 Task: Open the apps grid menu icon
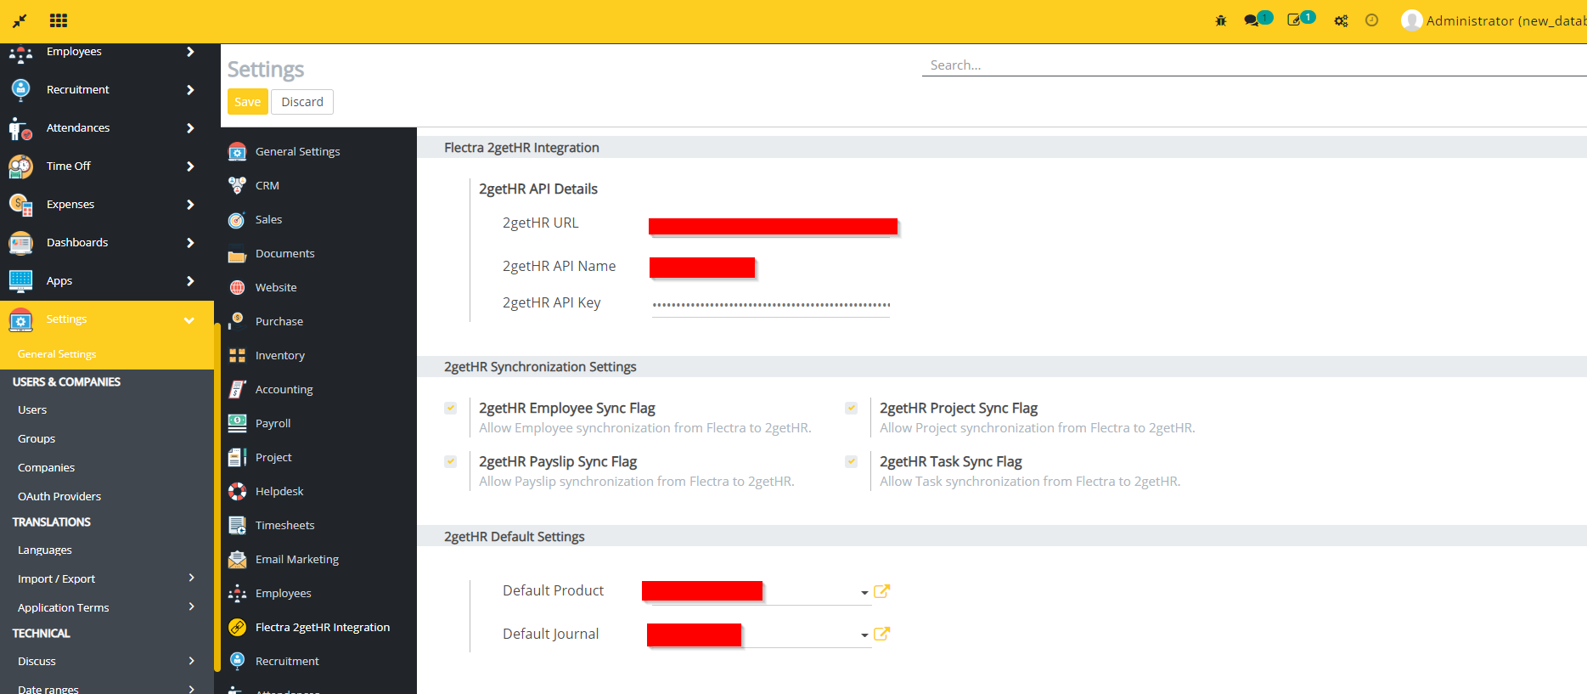pos(59,20)
